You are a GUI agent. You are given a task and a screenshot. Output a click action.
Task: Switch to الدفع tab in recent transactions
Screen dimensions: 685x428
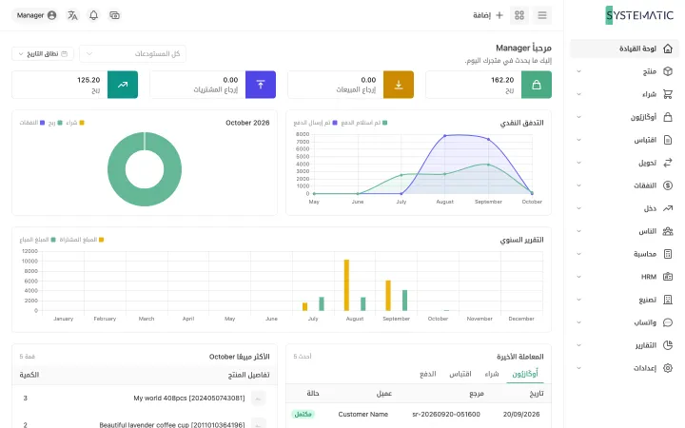[428, 374]
